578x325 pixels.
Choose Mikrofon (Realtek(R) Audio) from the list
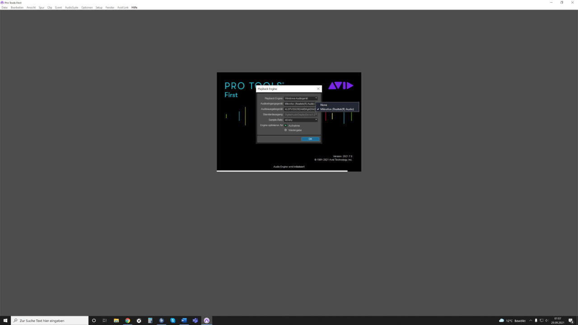click(337, 109)
